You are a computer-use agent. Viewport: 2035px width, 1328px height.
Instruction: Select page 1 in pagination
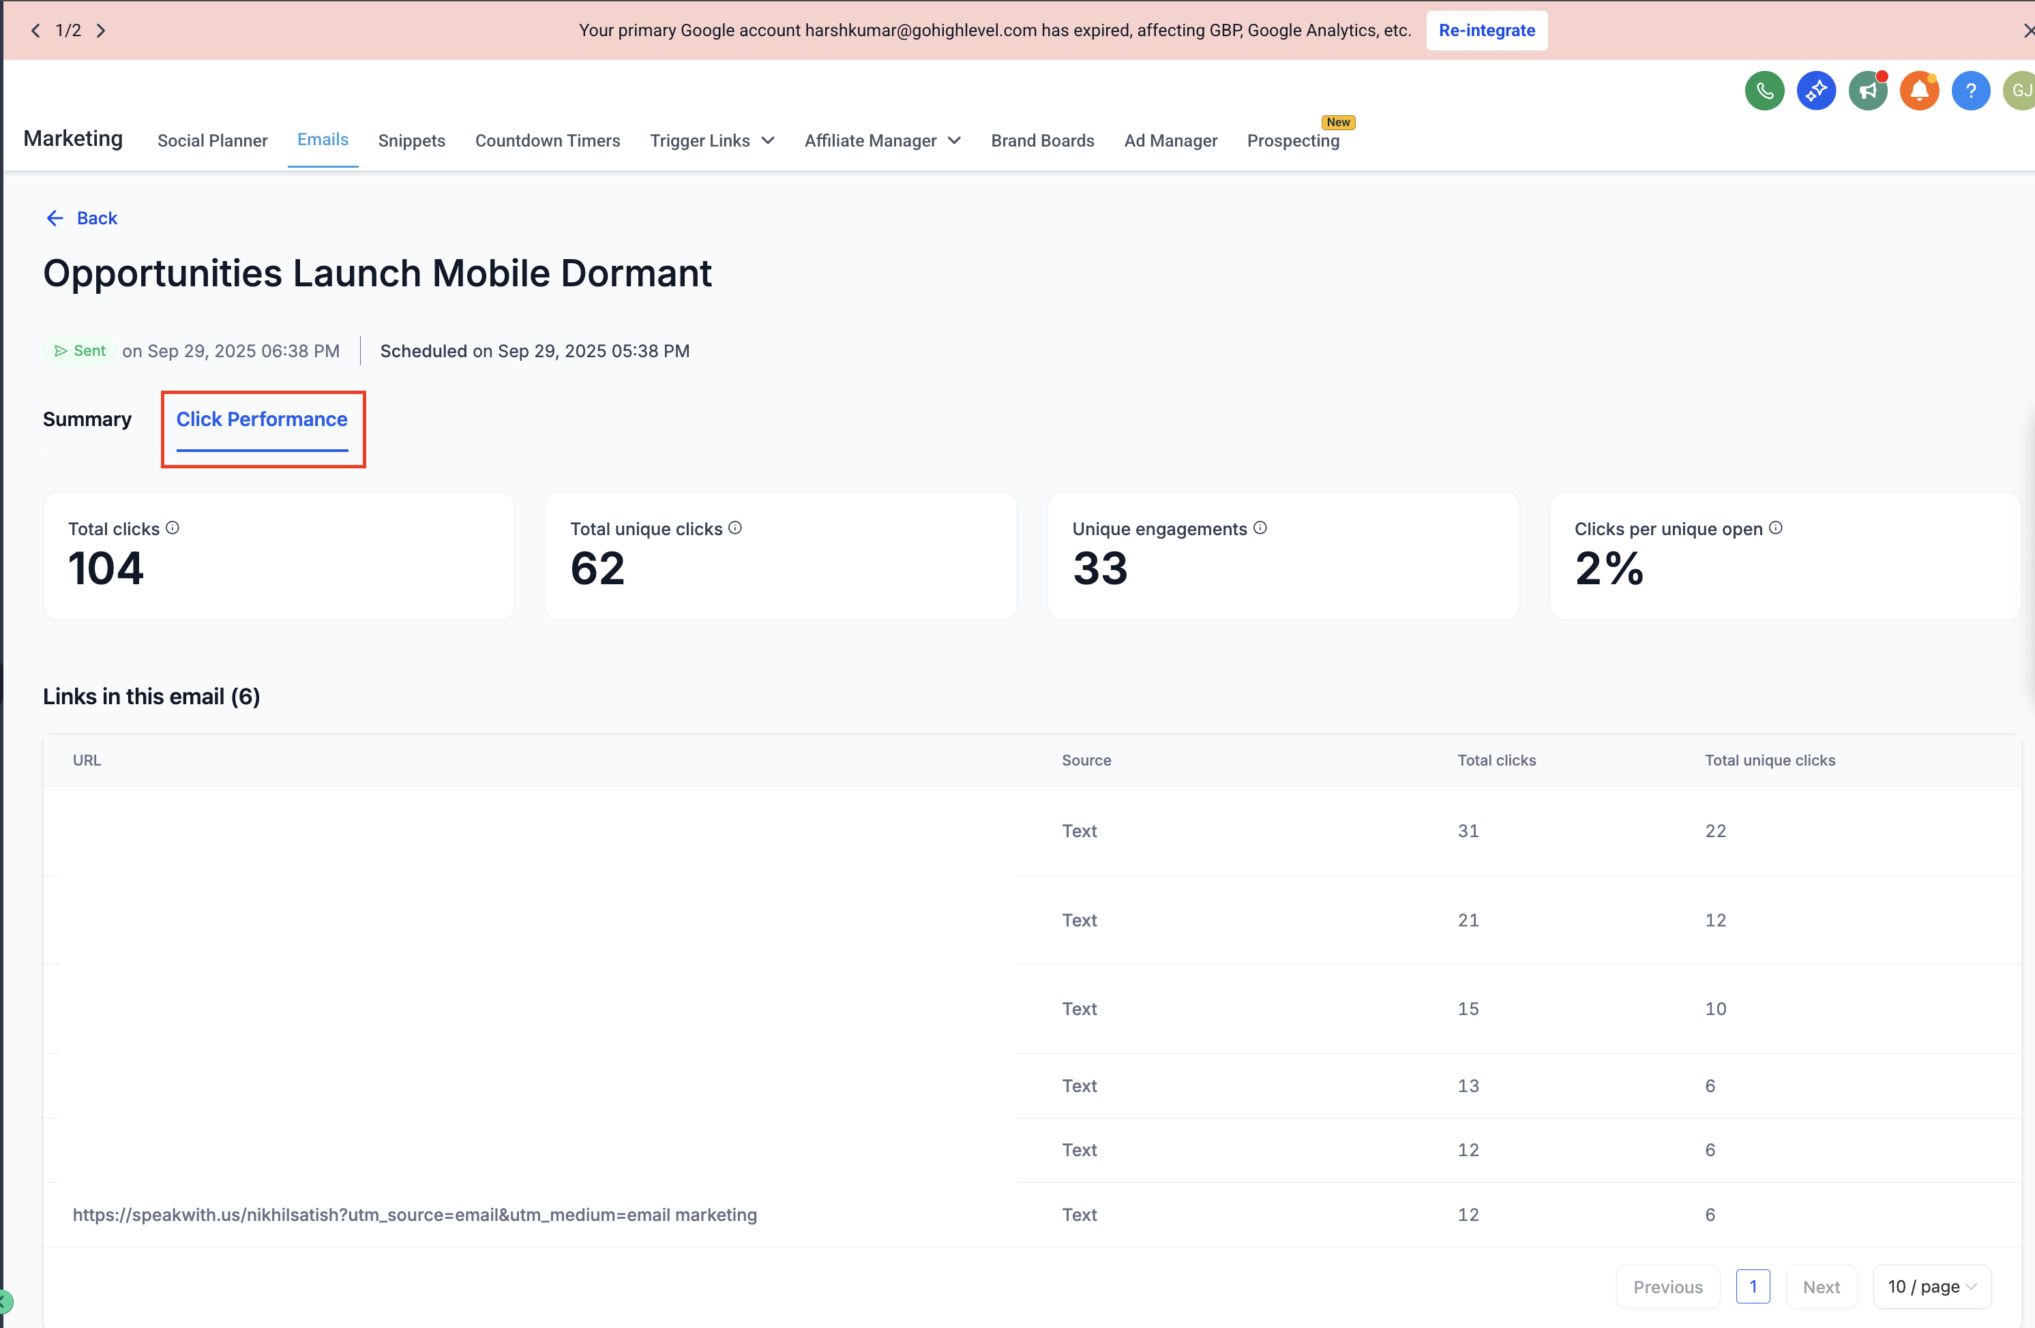tap(1752, 1286)
